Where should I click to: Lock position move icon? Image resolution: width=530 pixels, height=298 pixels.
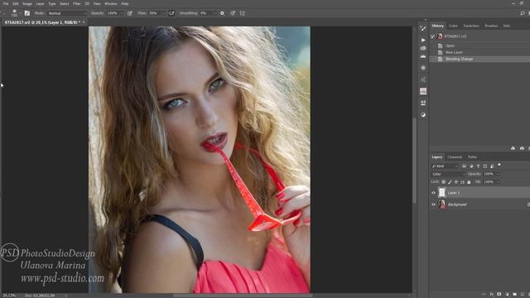456,182
